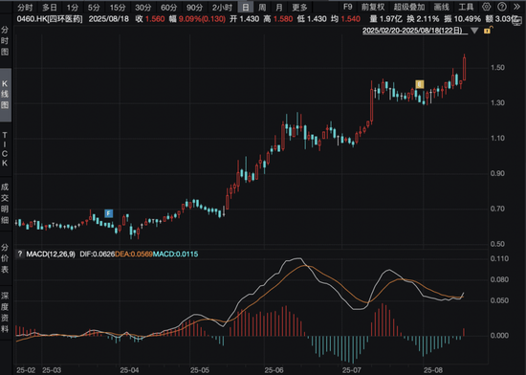Click the date range 2025/02/20-2025/08/18 link
526x375 pixels.
[412, 31]
